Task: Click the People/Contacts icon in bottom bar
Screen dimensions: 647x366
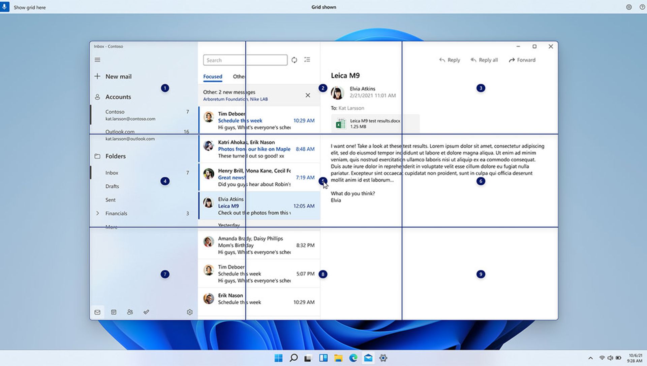Action: tap(130, 312)
